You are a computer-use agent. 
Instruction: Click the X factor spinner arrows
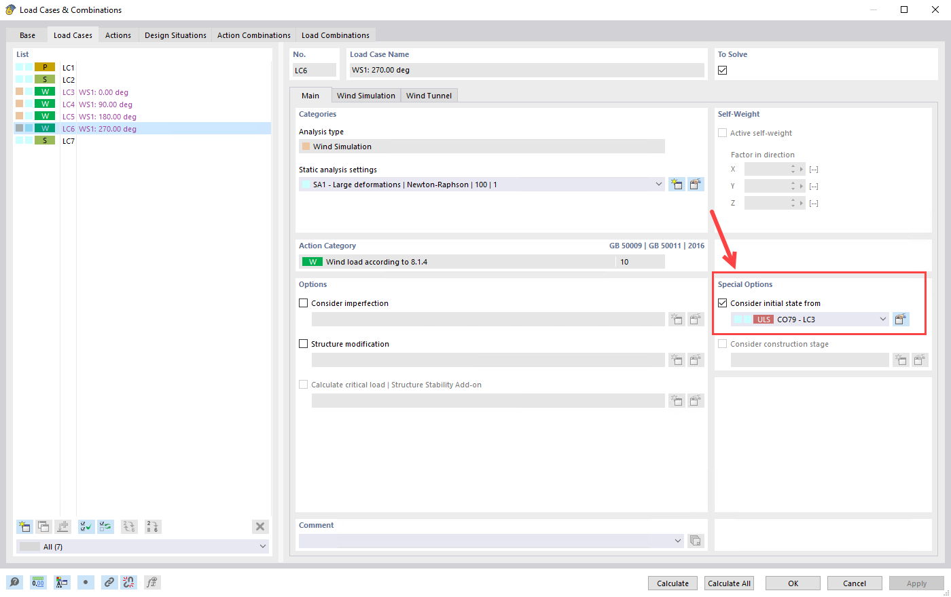(x=793, y=169)
